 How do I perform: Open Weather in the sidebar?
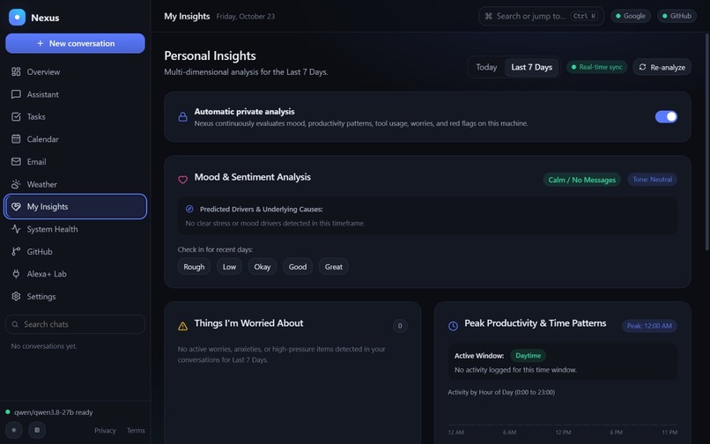coord(75,184)
